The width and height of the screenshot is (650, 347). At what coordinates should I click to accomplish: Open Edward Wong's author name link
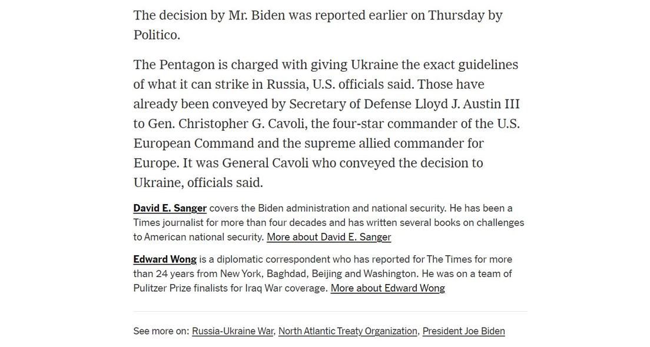tap(164, 259)
